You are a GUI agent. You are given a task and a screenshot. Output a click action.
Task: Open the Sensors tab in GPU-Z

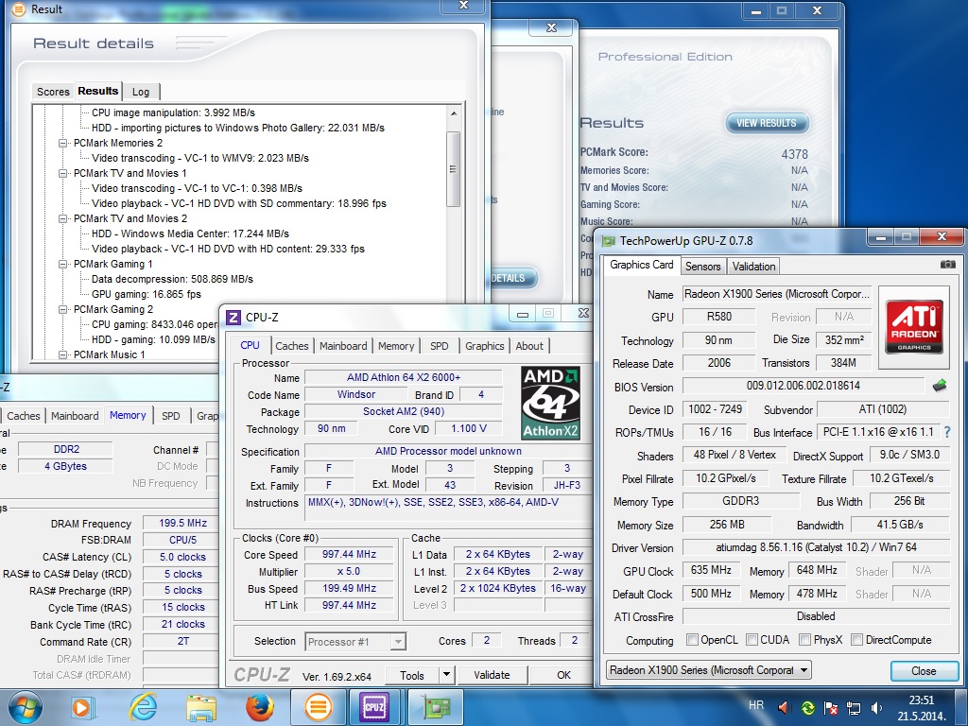702,266
